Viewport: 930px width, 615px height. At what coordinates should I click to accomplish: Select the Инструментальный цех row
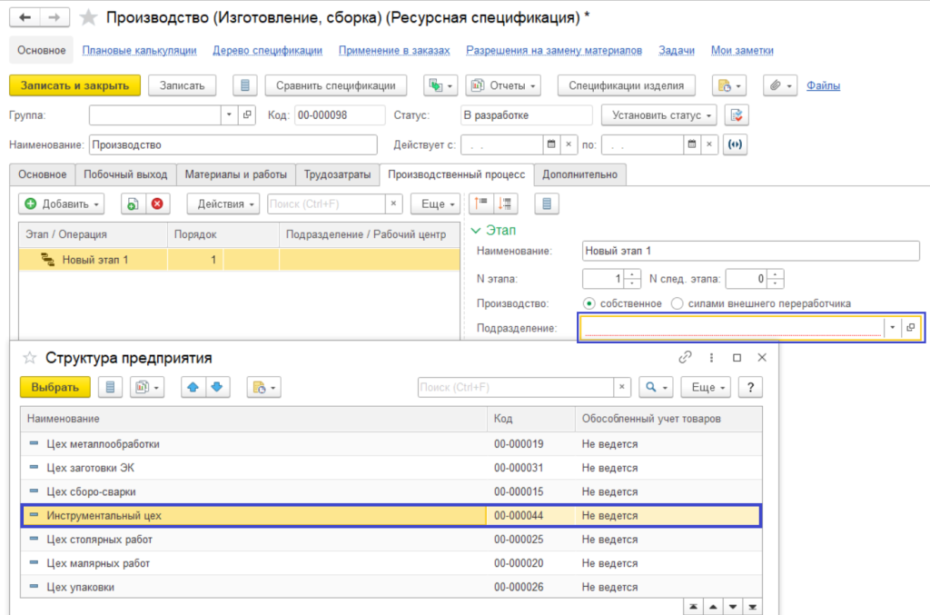[391, 515]
